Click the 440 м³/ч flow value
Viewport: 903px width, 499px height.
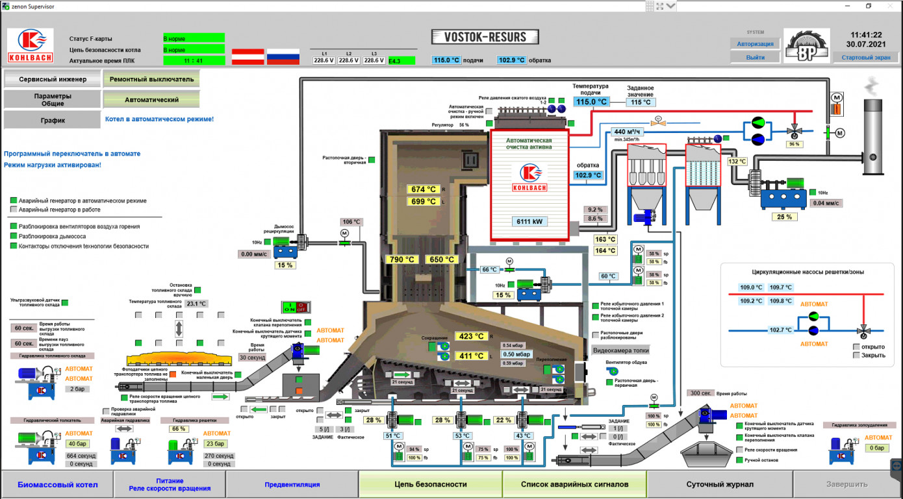point(628,132)
